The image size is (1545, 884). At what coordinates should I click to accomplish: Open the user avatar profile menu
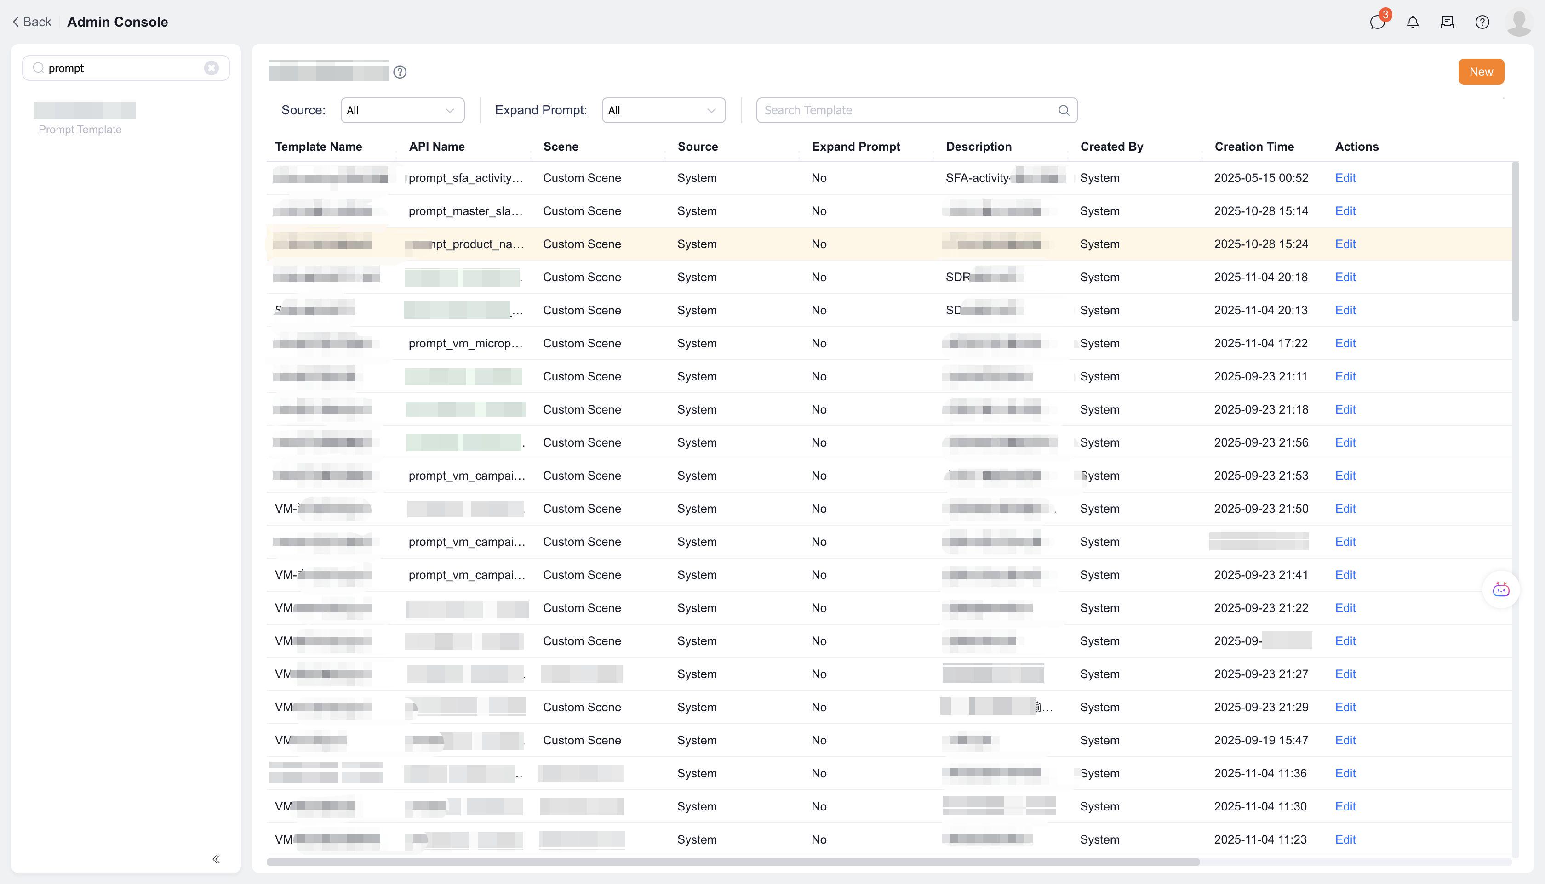coord(1518,23)
